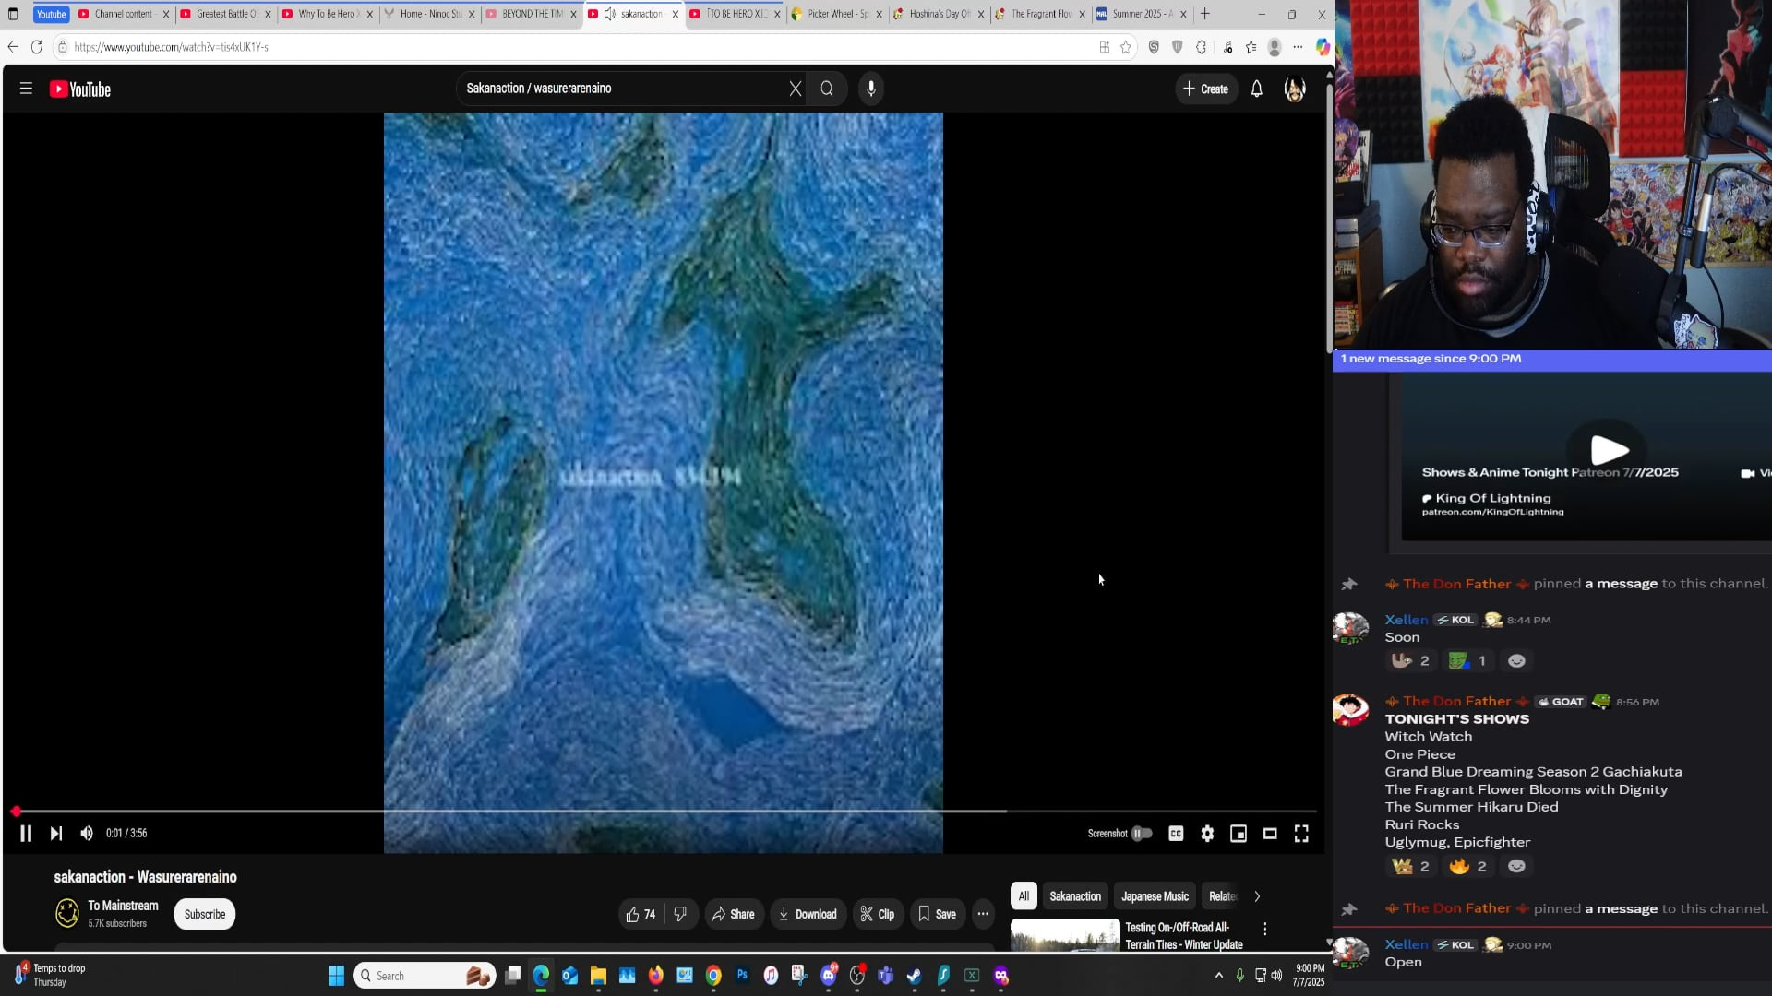1772x996 pixels.
Task: Switch the player to miniplayer
Action: click(1239, 834)
